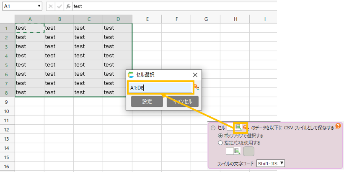The image size is (344, 172).
Task: Select the 指定パスを使用する radio button
Action: (x=220, y=143)
